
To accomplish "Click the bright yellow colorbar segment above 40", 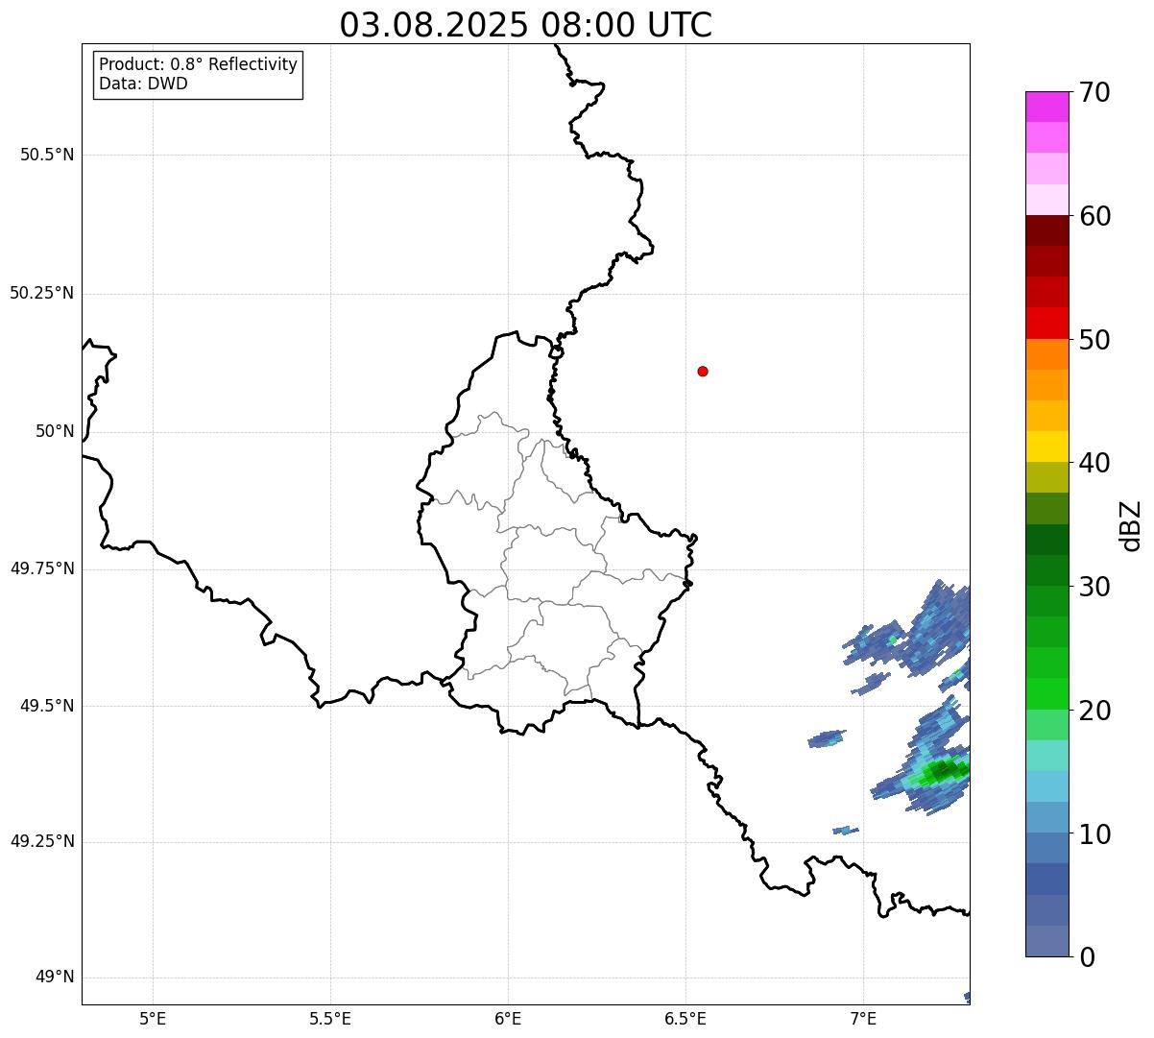I will point(1047,447).
